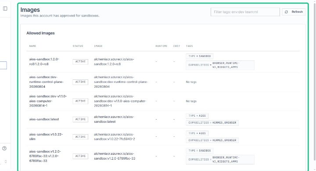Click ACTIVE badge for dev-runtime-control-plane row
Viewport: 316px width, 171px height.
point(80,82)
